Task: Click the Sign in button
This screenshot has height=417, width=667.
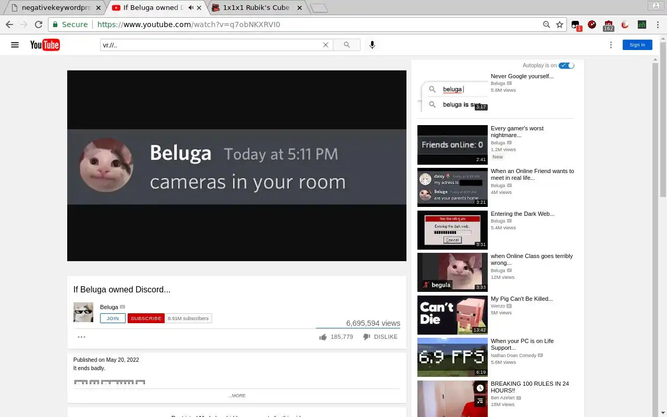Action: (637, 45)
